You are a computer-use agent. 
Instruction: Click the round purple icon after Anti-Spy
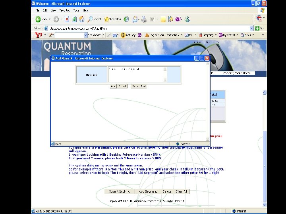pyautogui.click(x=139, y=35)
